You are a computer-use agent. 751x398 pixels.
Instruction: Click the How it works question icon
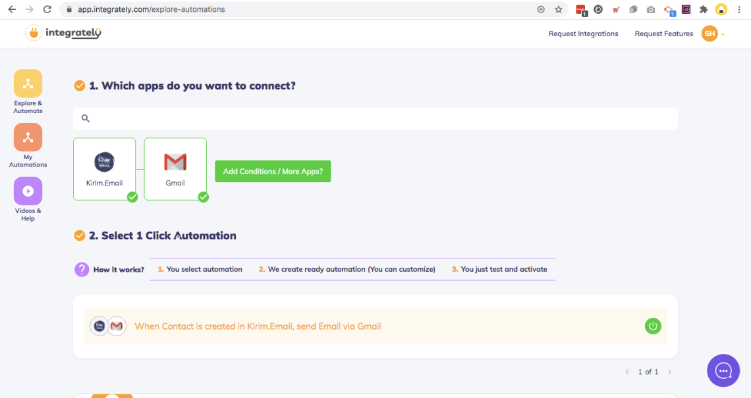coord(82,269)
